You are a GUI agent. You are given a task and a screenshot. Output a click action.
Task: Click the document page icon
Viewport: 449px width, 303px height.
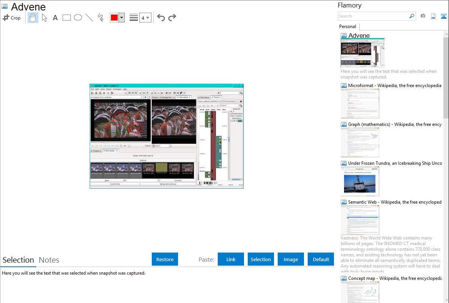click(x=433, y=16)
